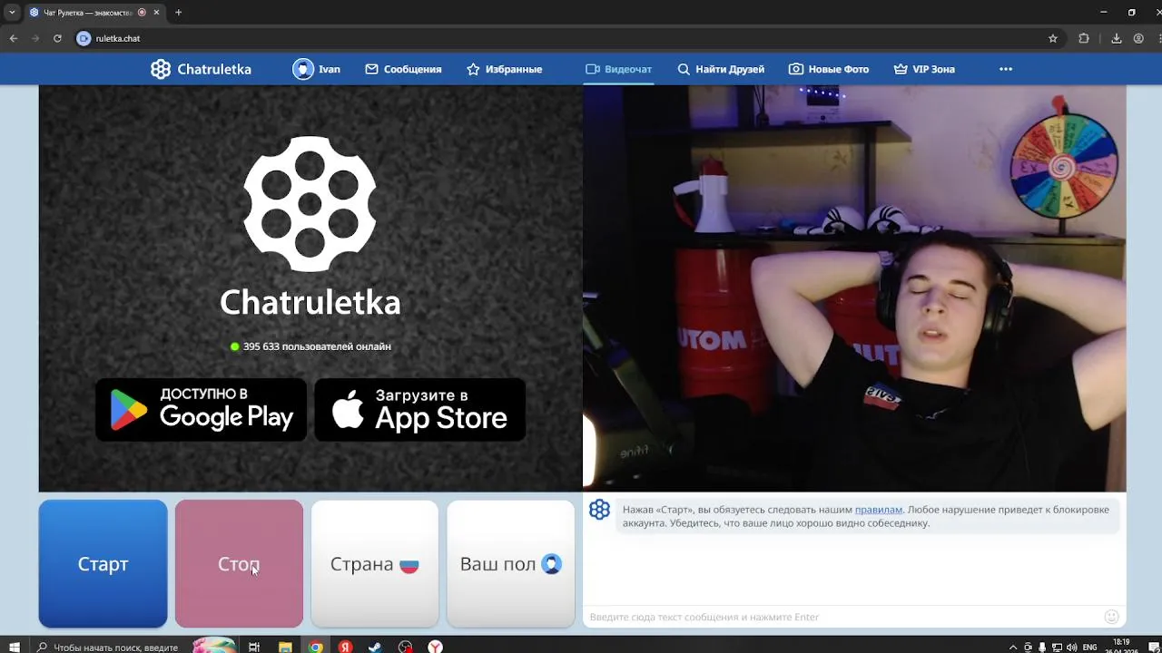Close the Чат Рулетка tab
This screenshot has height=653, width=1162.
pos(156,13)
